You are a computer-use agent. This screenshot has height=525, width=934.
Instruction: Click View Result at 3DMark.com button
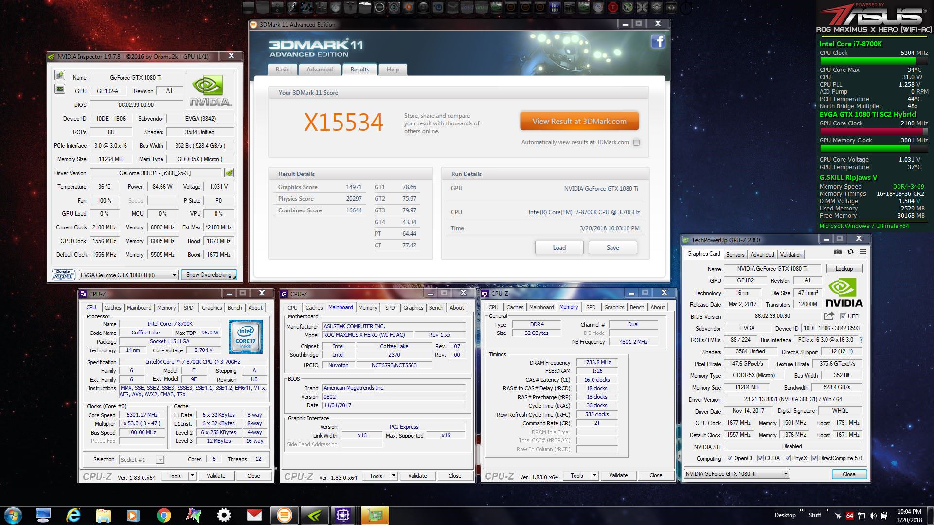[x=579, y=122]
